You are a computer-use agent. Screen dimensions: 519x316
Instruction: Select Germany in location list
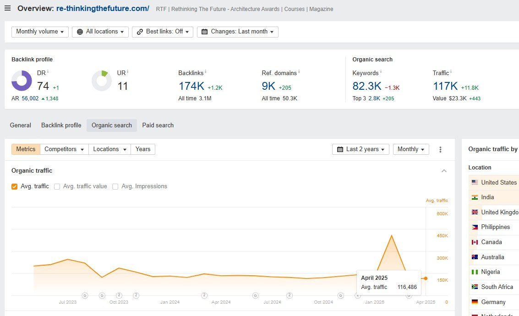[494, 302]
